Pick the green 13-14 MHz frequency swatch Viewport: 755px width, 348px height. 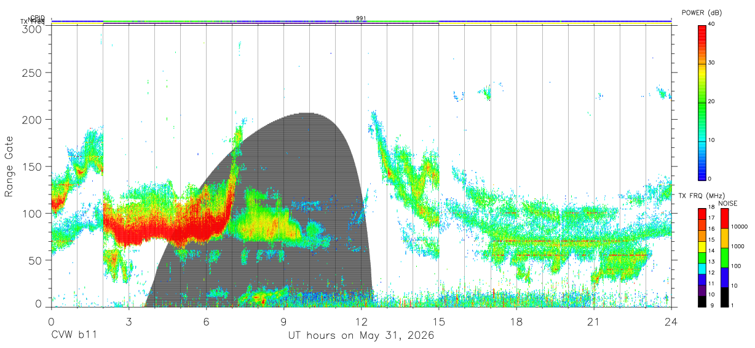[702, 258]
